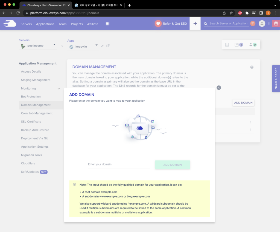Focus the Enter your domain field
The height and width of the screenshot is (232, 280).
(x=119, y=165)
